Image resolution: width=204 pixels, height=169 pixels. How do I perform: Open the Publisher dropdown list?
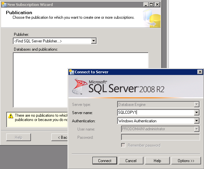click(93, 41)
